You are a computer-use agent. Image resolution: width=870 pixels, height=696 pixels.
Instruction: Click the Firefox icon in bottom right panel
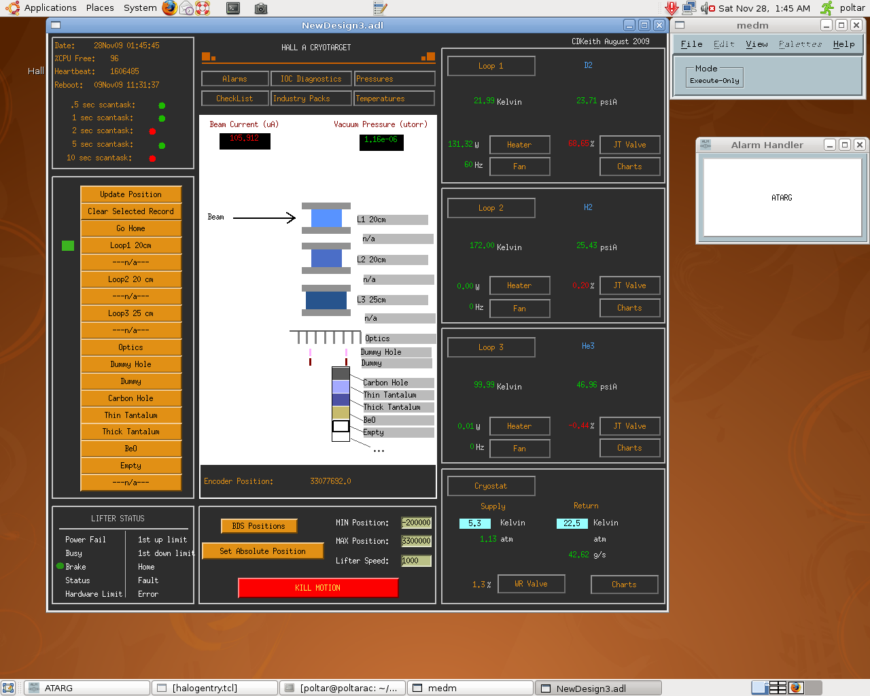pyautogui.click(x=796, y=688)
